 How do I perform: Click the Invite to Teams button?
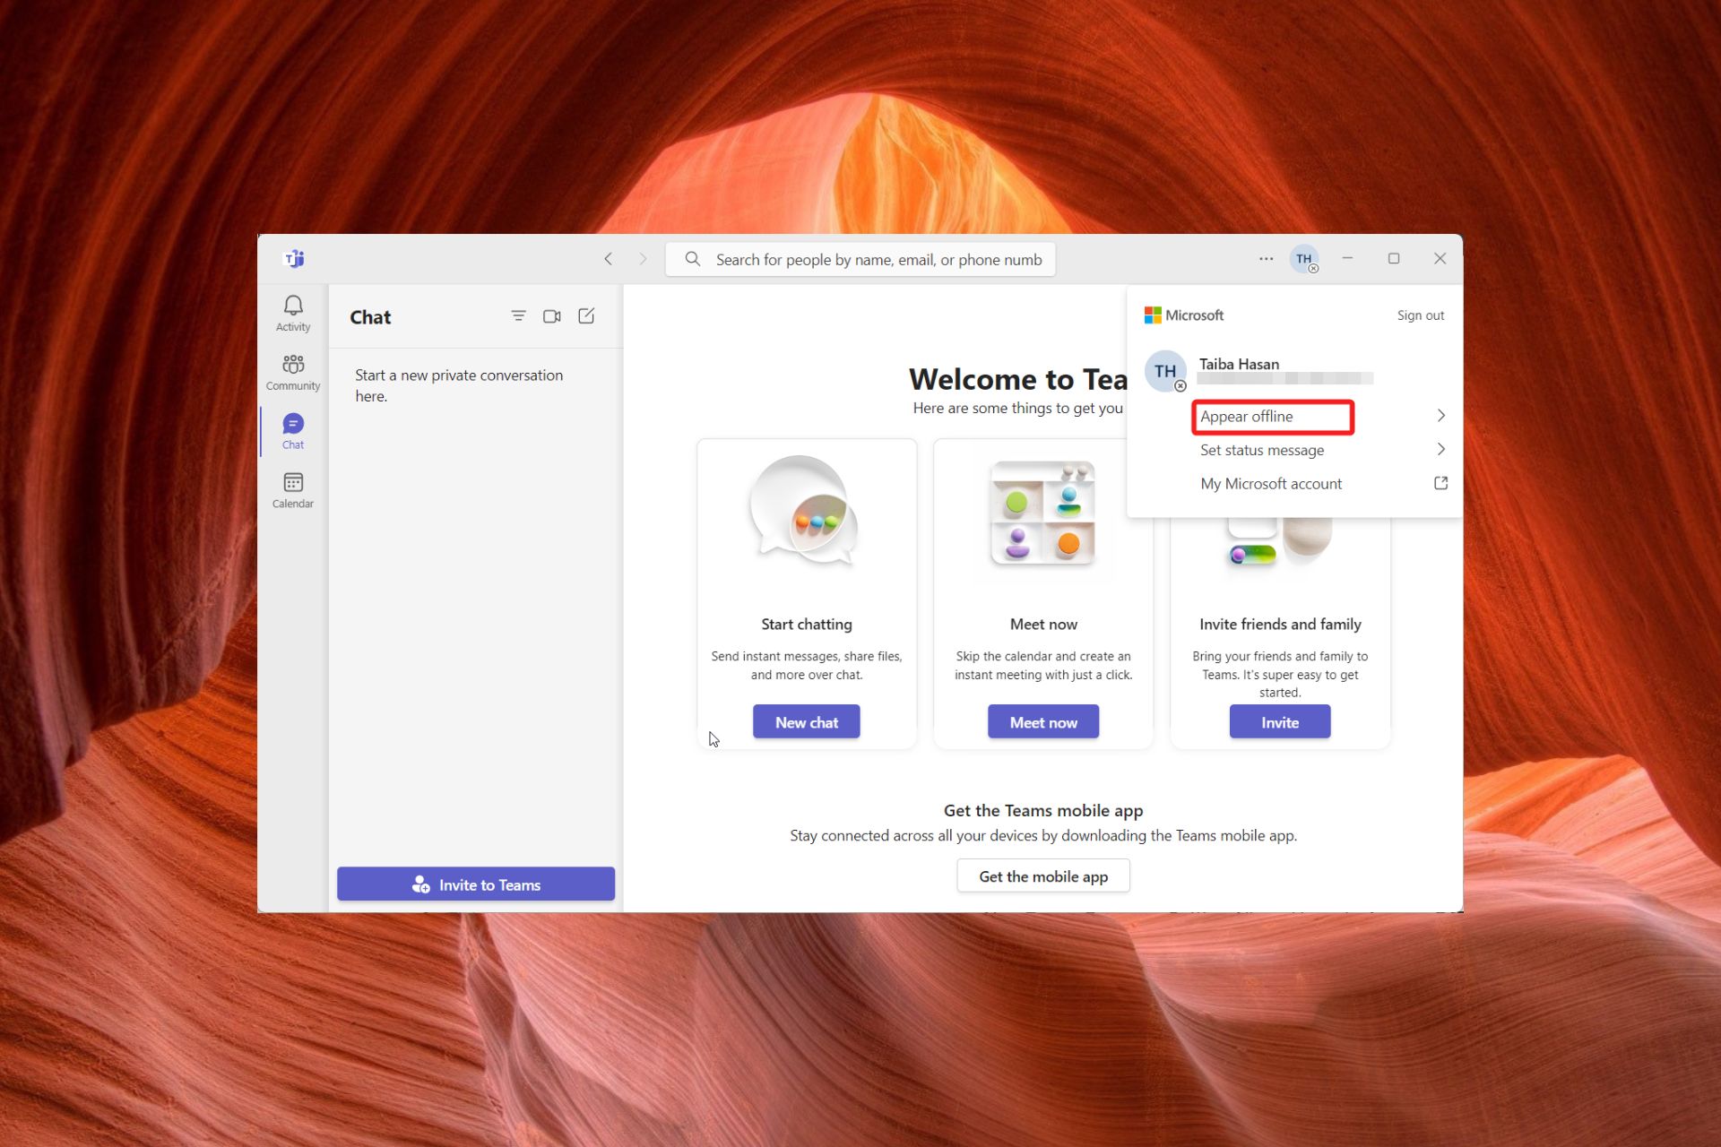pyautogui.click(x=475, y=884)
